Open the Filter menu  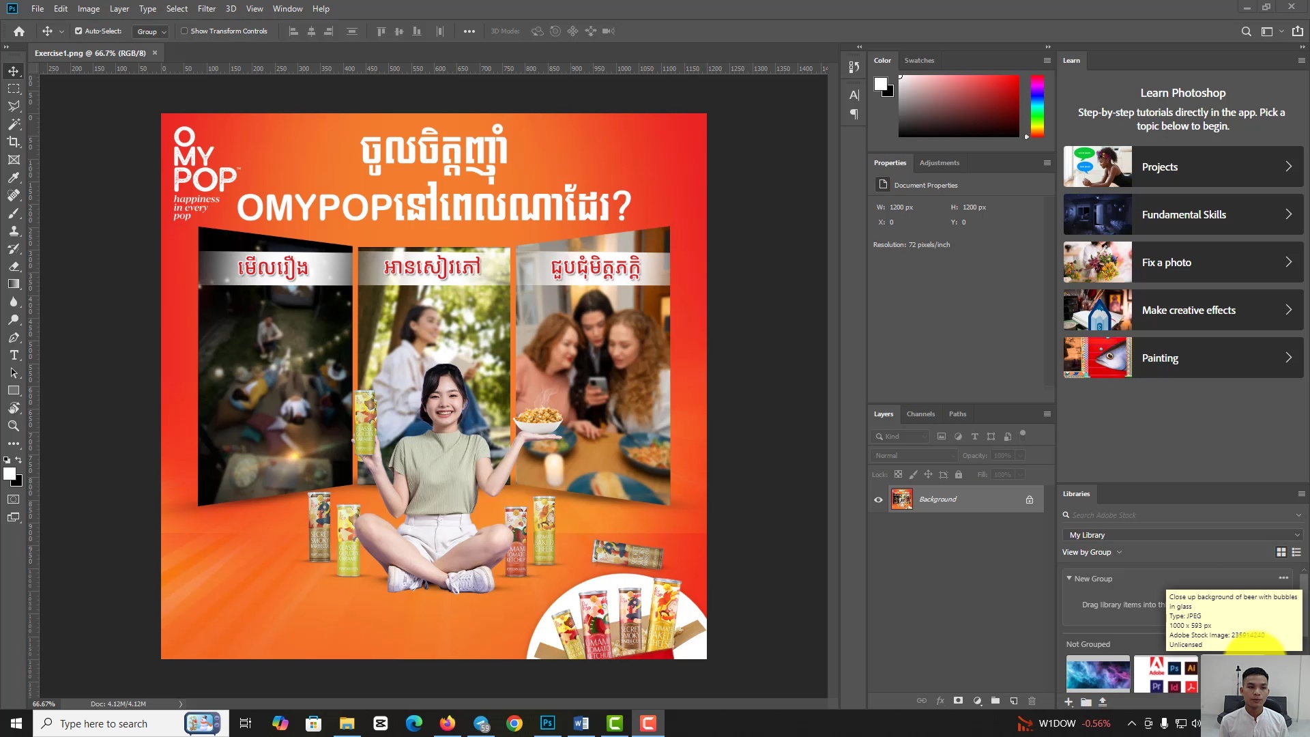pyautogui.click(x=207, y=9)
